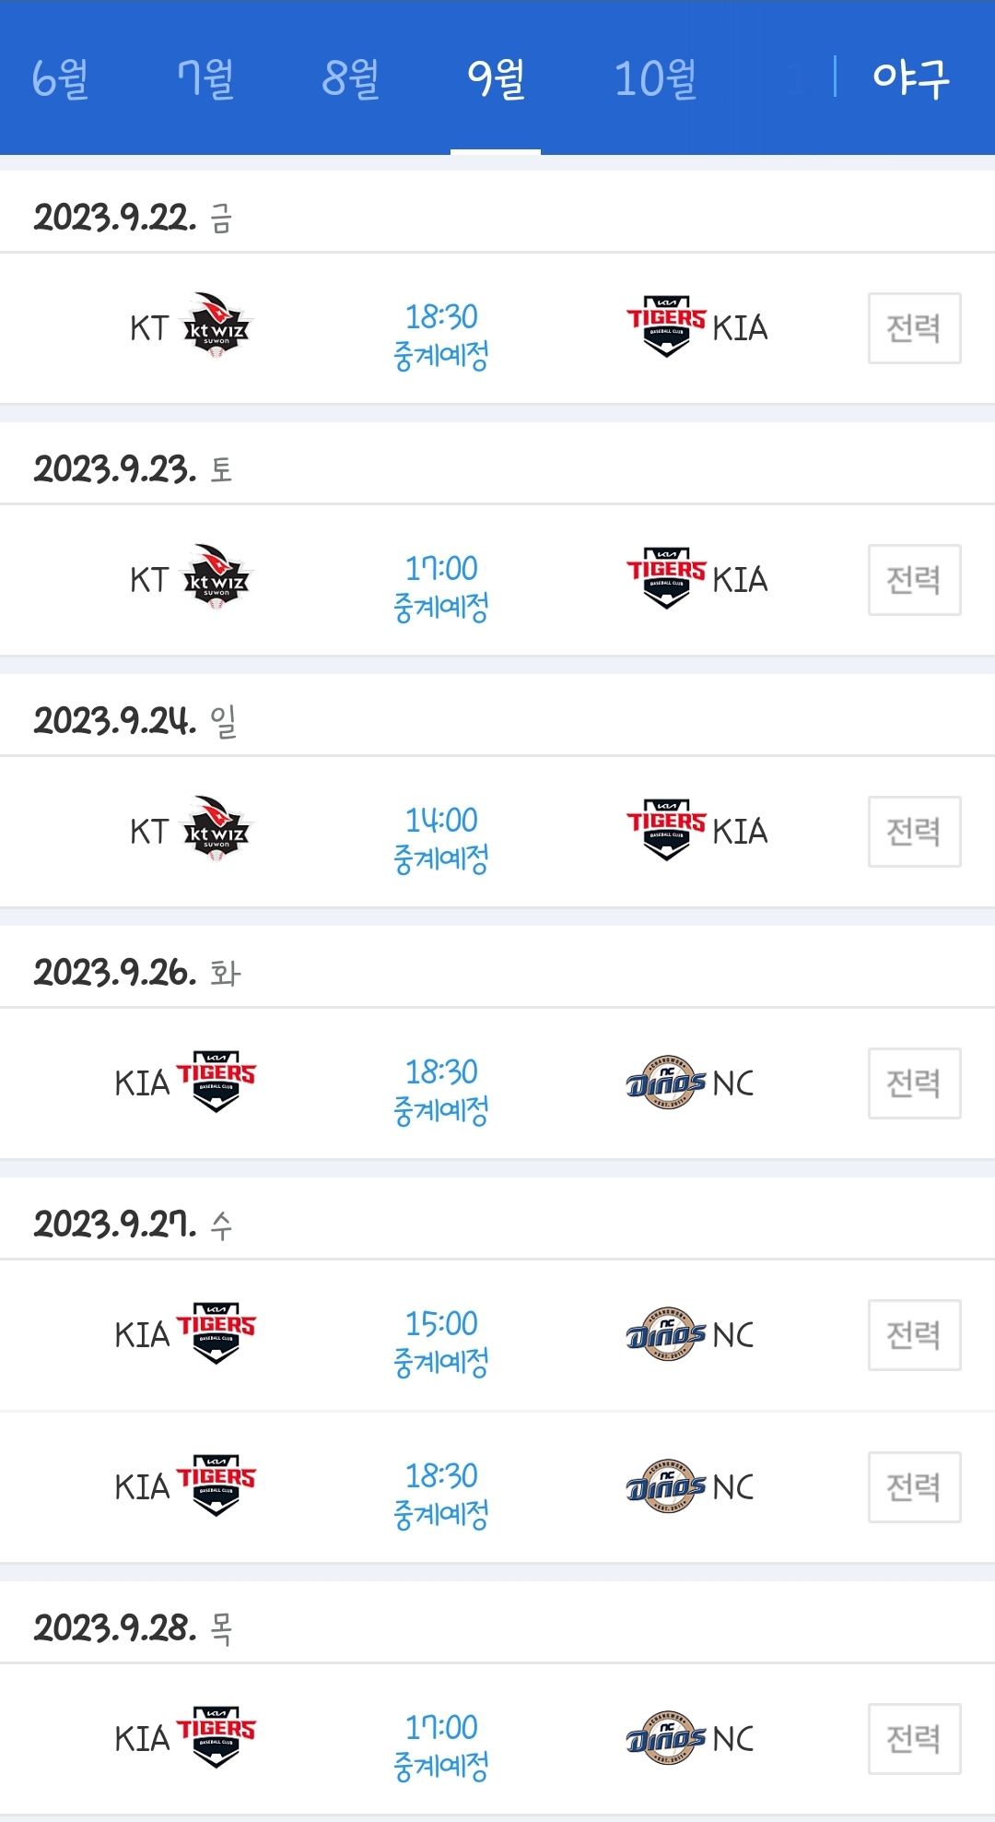Viewport: 995px width, 1822px height.
Task: Click the KT Wiz logo on 2023.9.24
Action: (x=217, y=830)
